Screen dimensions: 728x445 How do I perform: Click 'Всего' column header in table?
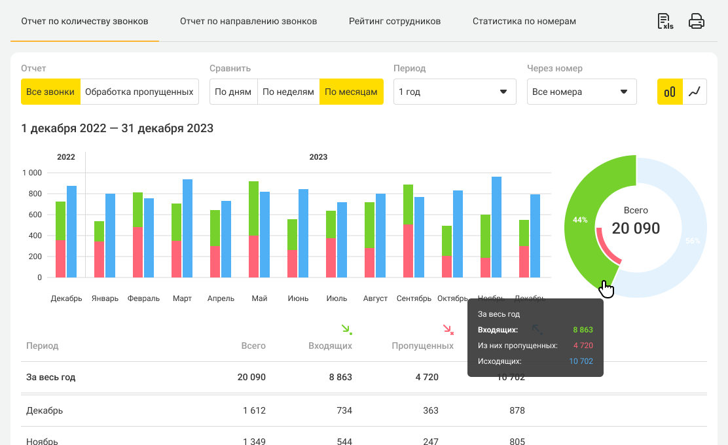(x=253, y=346)
